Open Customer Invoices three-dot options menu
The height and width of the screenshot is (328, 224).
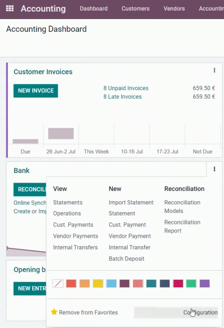coord(214,70)
